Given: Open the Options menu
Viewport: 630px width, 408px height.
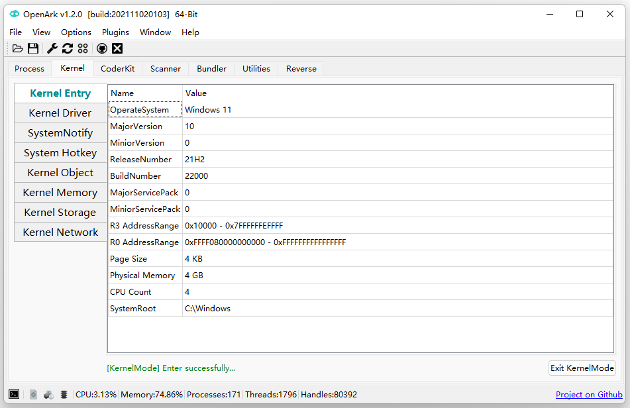Looking at the screenshot, I should pyautogui.click(x=76, y=32).
